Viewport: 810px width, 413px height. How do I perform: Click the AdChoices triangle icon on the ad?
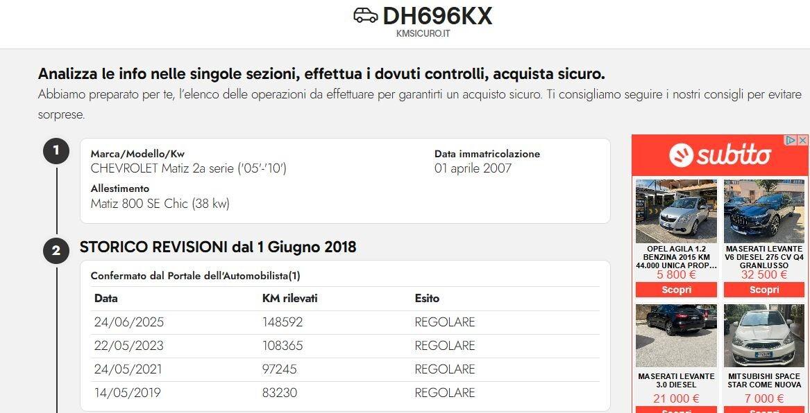791,140
